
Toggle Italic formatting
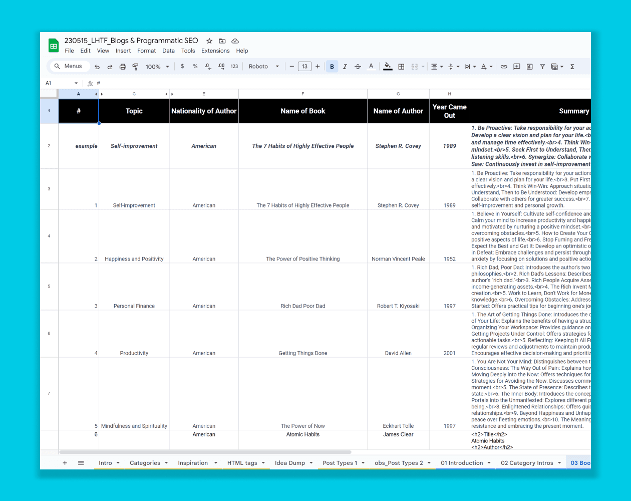pos(345,67)
